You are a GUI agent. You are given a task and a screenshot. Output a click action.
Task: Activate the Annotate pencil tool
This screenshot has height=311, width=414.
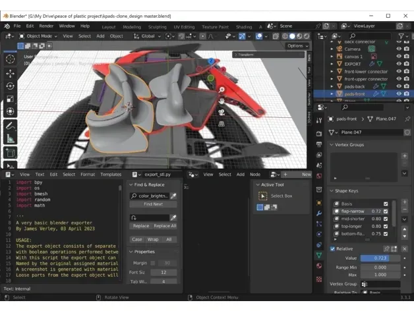click(x=11, y=126)
